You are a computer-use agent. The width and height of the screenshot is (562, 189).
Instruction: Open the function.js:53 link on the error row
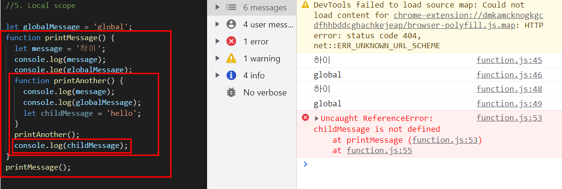(x=509, y=118)
